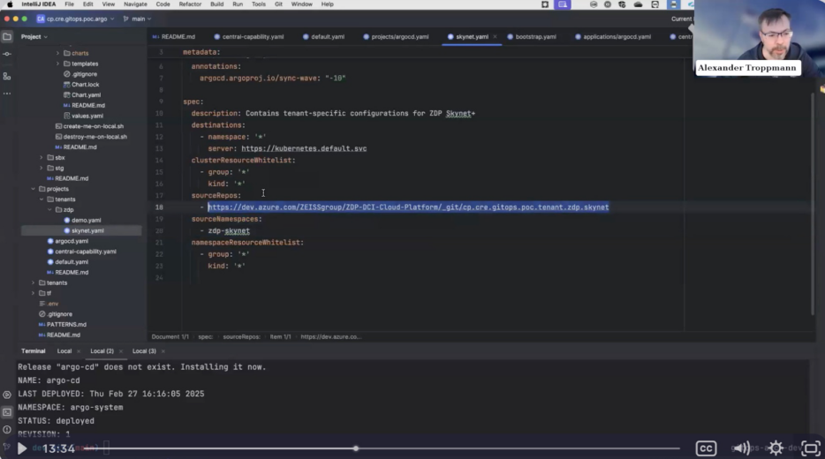Viewport: 825px width, 459px height.
Task: Open the Project view dropdown
Action: [x=34, y=37]
